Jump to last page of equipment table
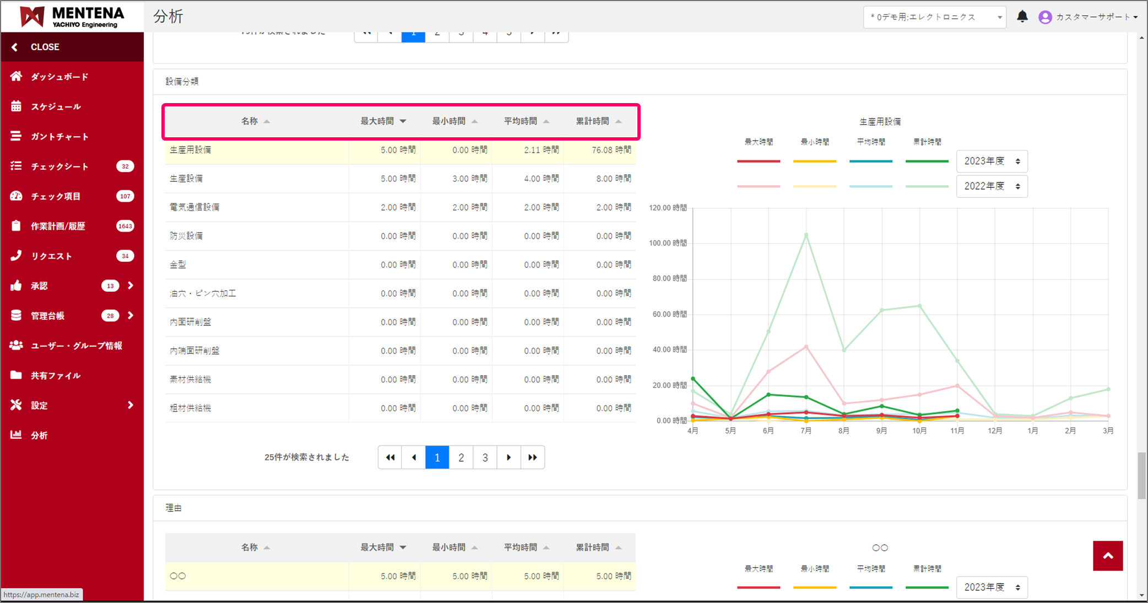This screenshot has height=603, width=1148. (532, 457)
